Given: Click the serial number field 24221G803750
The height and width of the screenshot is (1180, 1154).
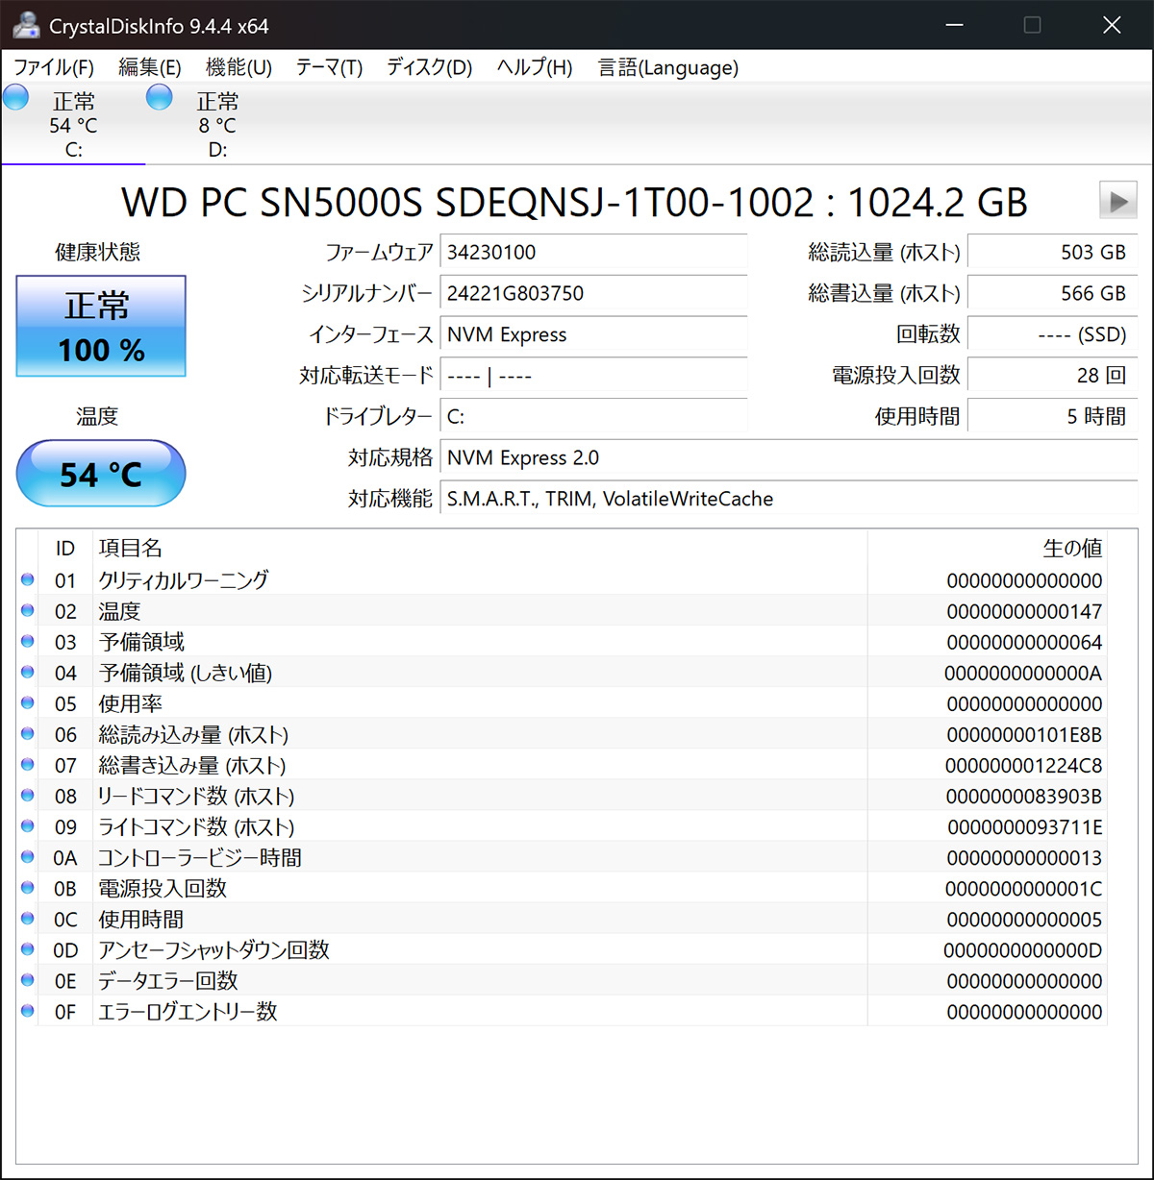Looking at the screenshot, I should [593, 293].
